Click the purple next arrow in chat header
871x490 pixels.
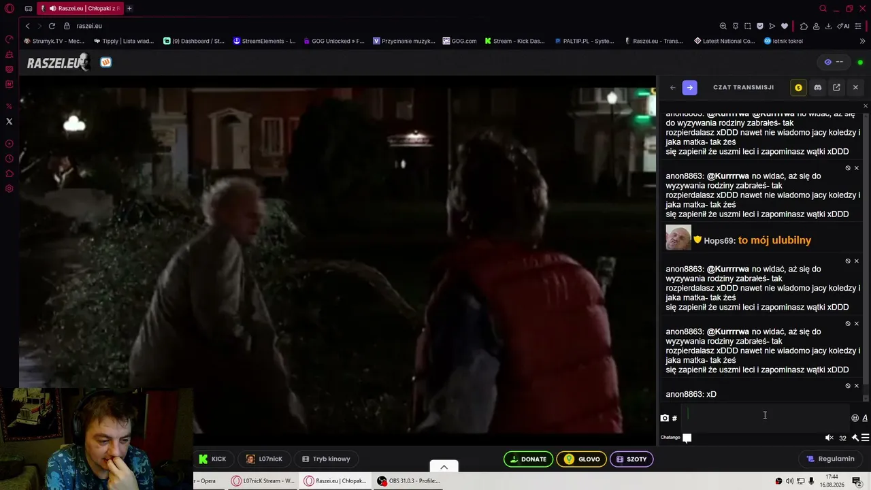point(689,88)
